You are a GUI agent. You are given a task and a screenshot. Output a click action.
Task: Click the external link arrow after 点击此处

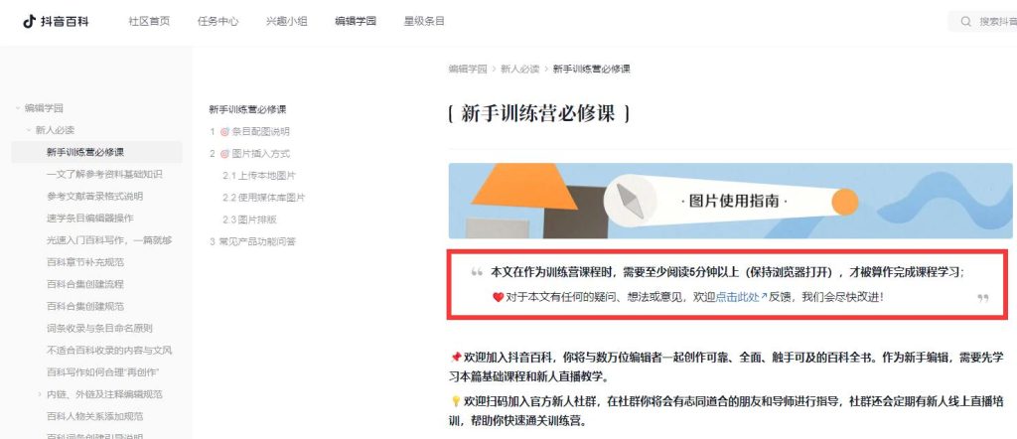[764, 296]
